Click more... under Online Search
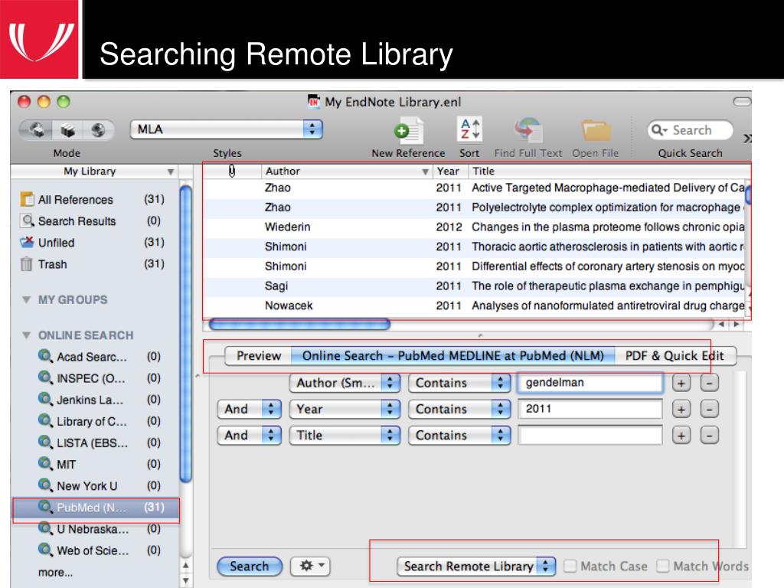Screen dimensions: 784x588 (x=56, y=572)
